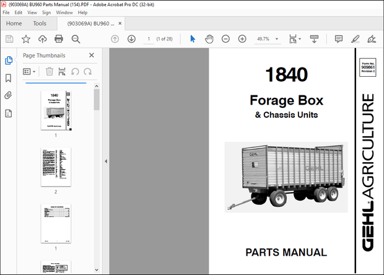
Task: Open Find text magnifier icon
Action: 76,39
